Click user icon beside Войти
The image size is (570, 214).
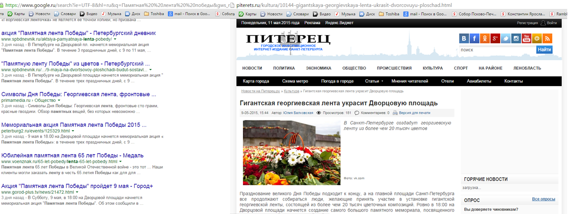[543, 23]
